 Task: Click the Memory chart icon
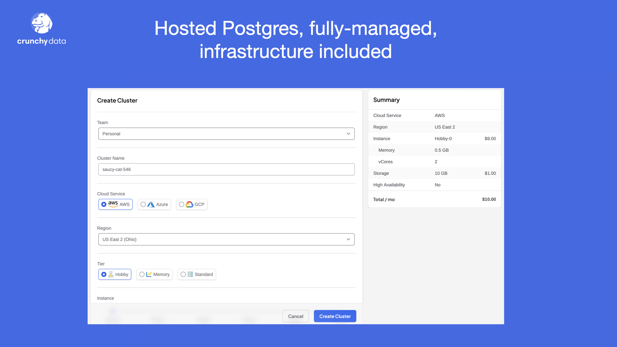pyautogui.click(x=149, y=274)
